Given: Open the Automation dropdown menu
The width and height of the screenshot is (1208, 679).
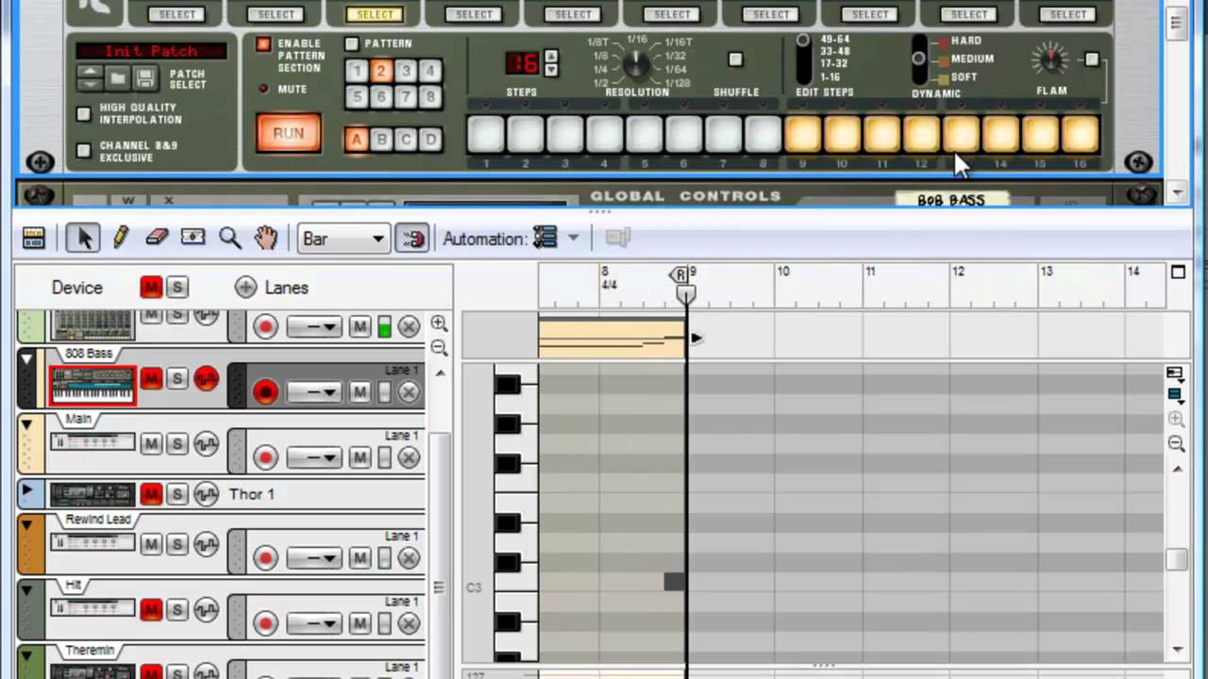Looking at the screenshot, I should tap(556, 239).
